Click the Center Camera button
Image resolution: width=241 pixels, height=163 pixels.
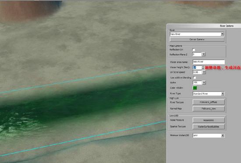click(x=197, y=39)
